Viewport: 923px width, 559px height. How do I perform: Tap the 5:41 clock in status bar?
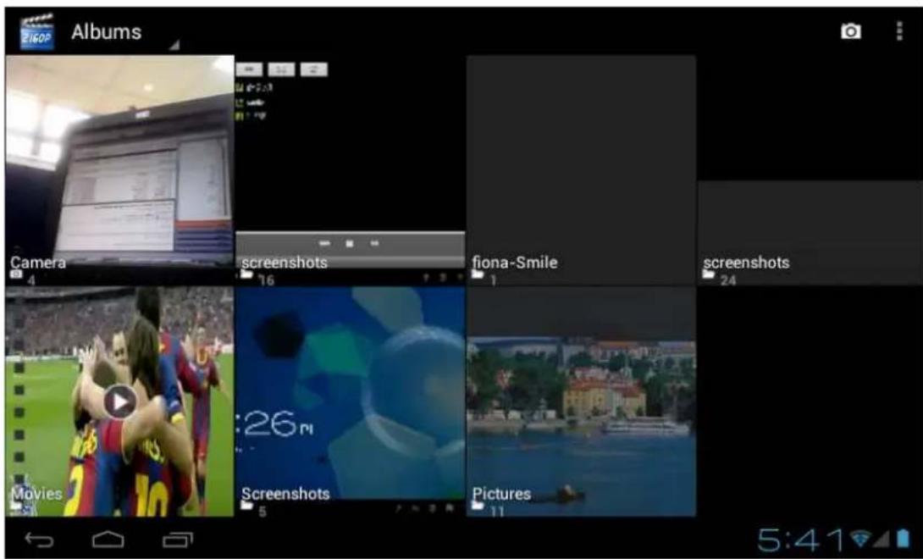click(x=800, y=539)
